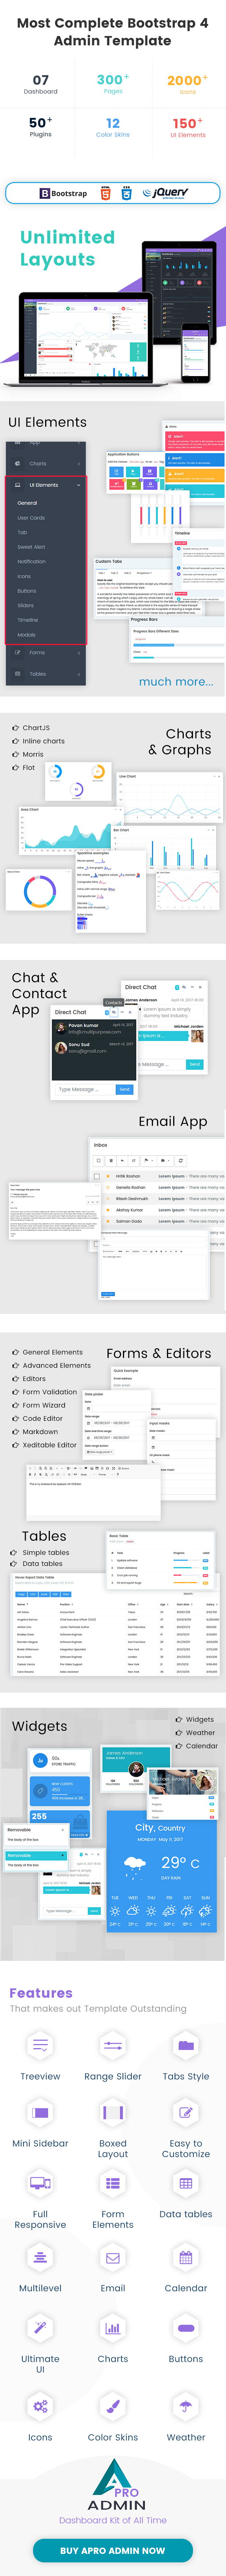Screen dimensions: 226x2576
Task: Click the CSS3 badge icon
Action: click(x=127, y=193)
